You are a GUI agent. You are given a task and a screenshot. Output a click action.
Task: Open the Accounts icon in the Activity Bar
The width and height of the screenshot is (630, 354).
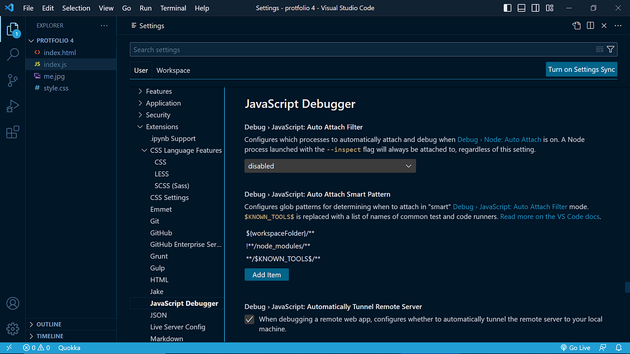click(x=13, y=303)
